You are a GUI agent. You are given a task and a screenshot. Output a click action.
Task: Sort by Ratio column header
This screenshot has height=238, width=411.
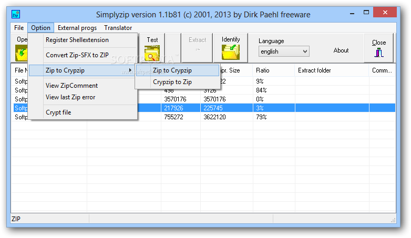[274, 70]
